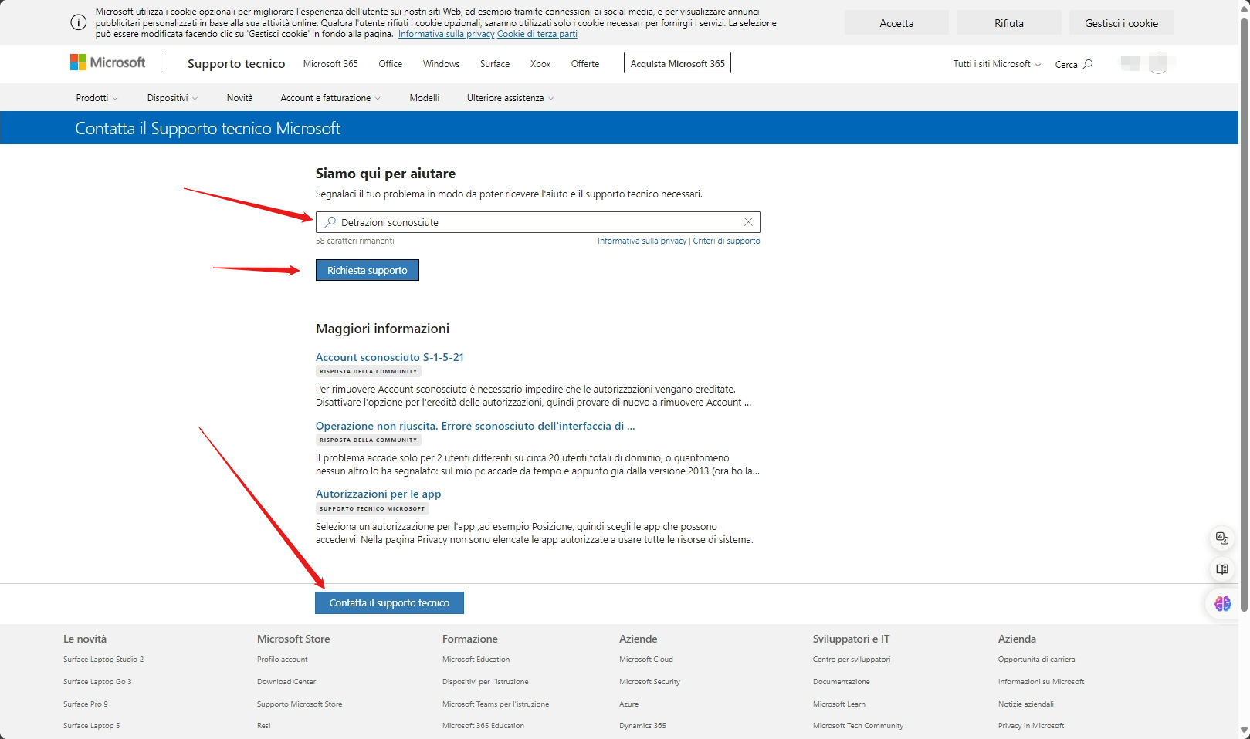Clear the support search field with X

(x=748, y=222)
